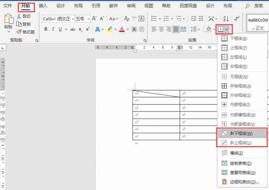Select Diagonal Down Border (斜下框线) menu item
The width and height of the screenshot is (269, 190).
click(242, 133)
